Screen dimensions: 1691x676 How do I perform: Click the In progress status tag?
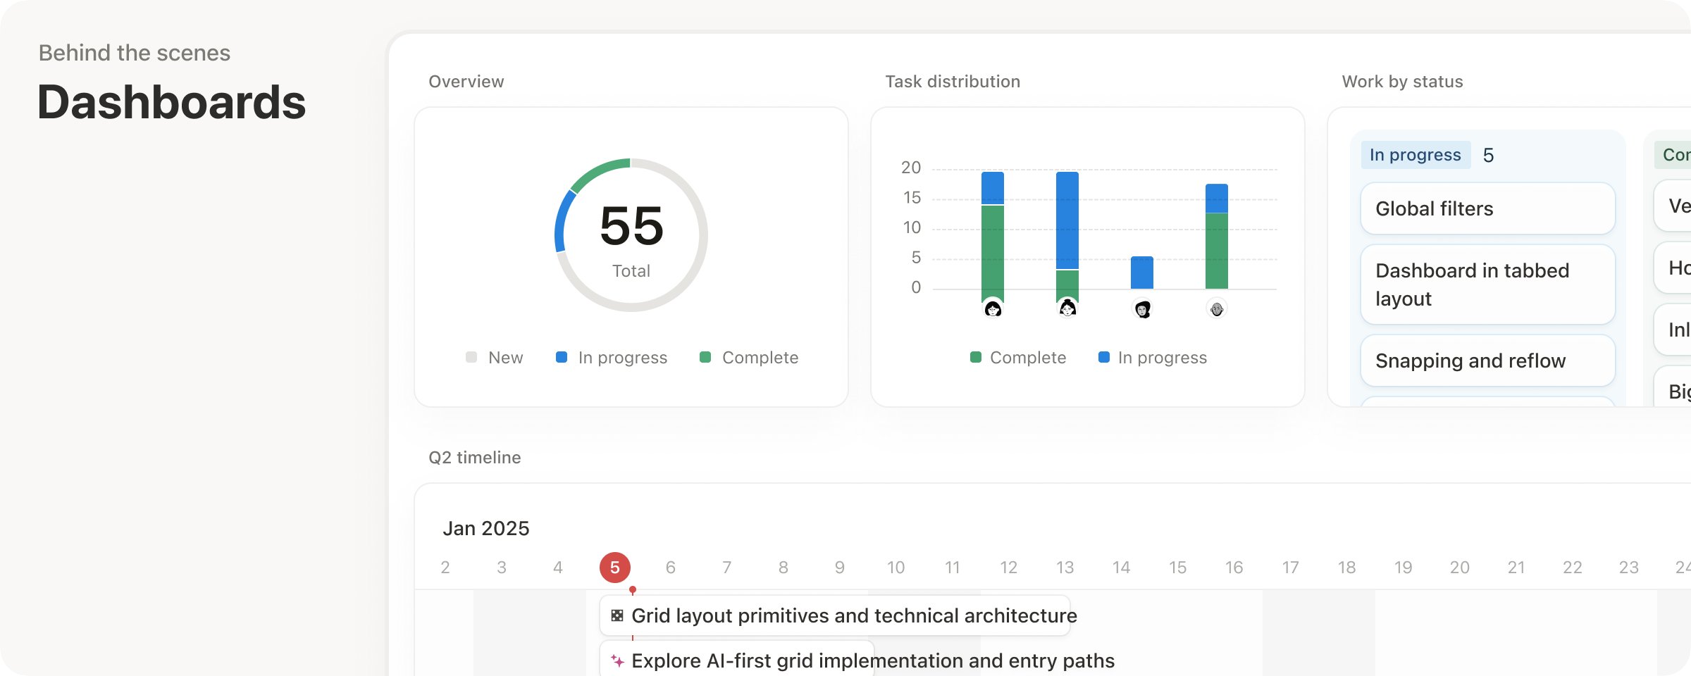(1416, 155)
